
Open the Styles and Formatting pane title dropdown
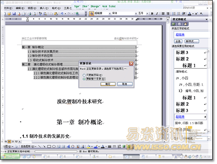(x=207, y=19)
